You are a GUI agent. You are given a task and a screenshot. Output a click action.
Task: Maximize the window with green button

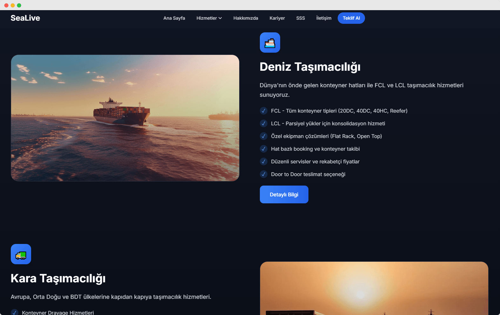(19, 5)
